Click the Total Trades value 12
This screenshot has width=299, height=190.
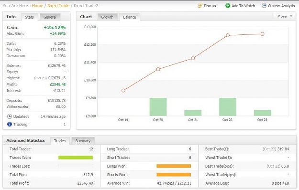click(91, 149)
